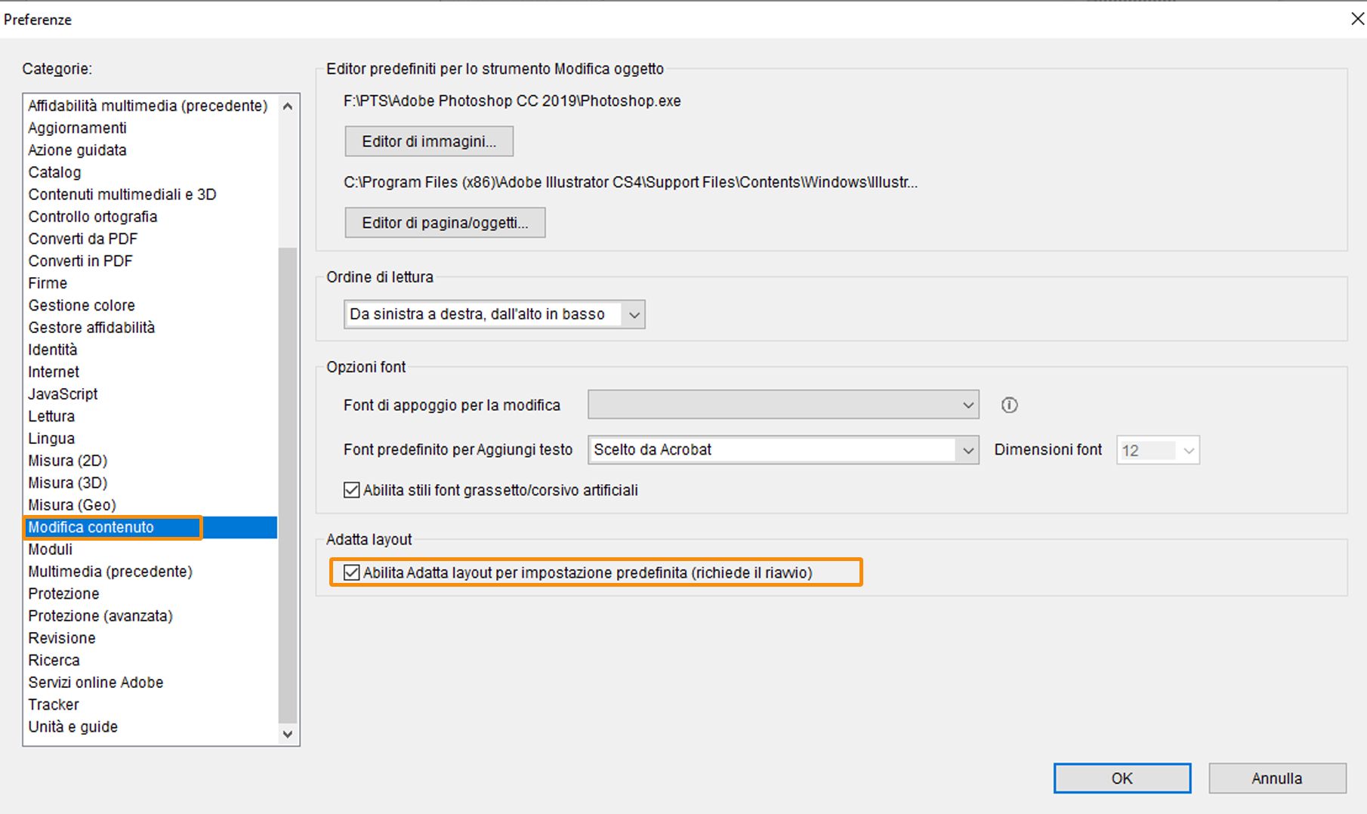This screenshot has height=814, width=1367.
Task: Select the Firme category
Action: tap(48, 283)
